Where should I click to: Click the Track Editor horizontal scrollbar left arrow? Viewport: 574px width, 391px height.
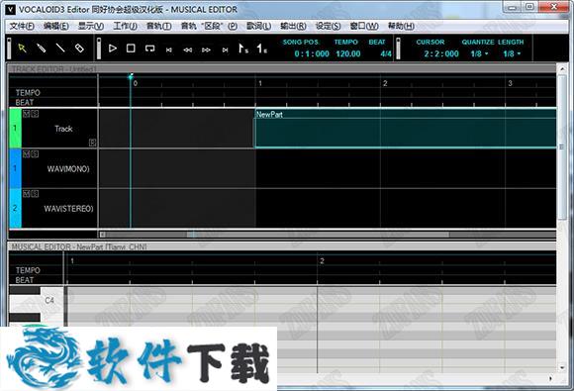pos(103,235)
